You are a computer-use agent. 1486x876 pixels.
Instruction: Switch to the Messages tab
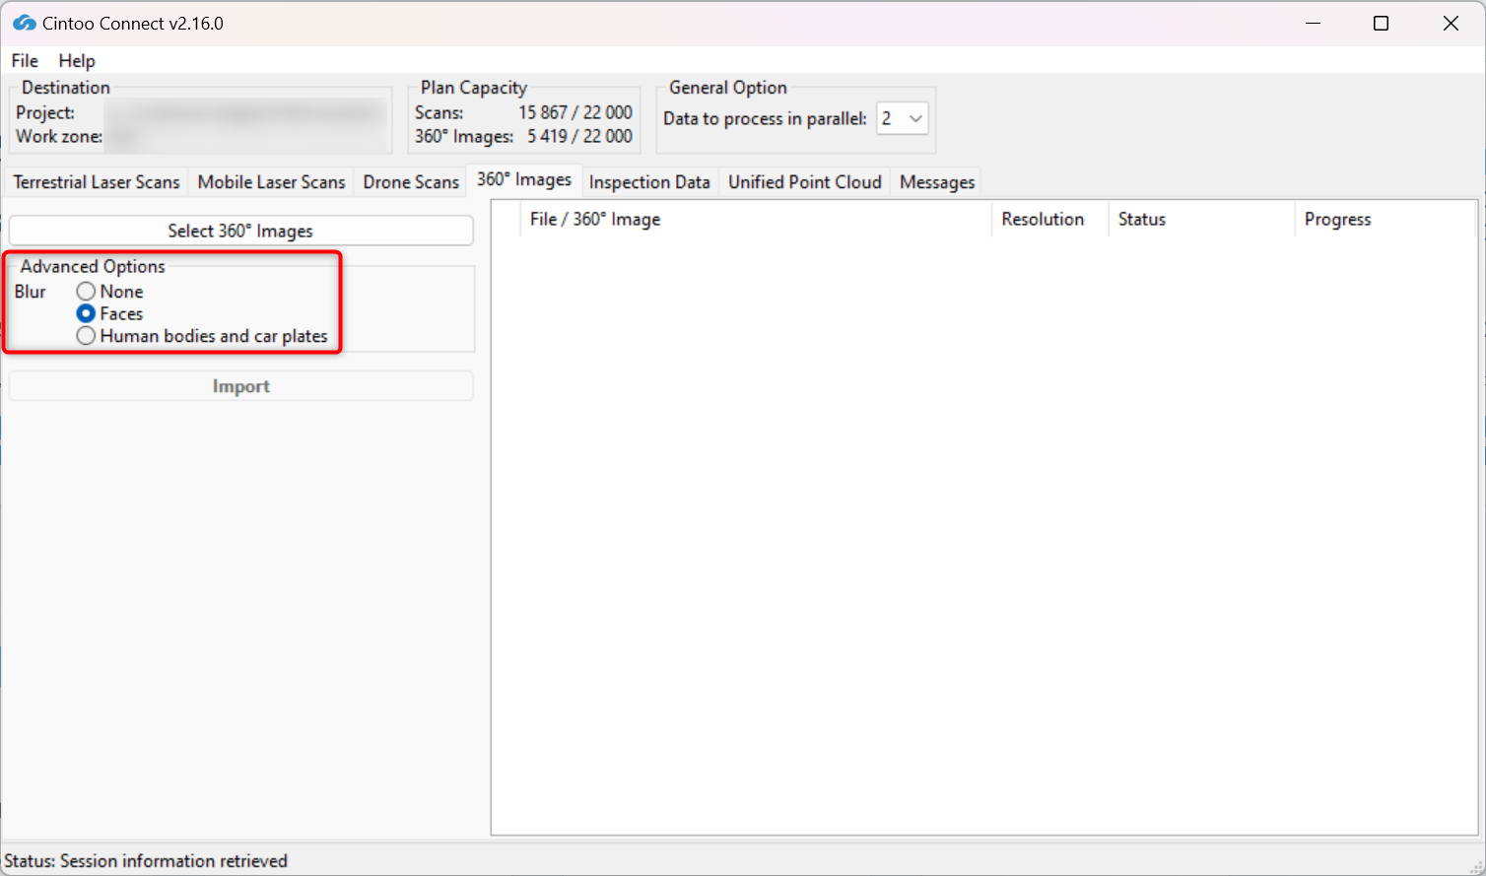tap(937, 182)
